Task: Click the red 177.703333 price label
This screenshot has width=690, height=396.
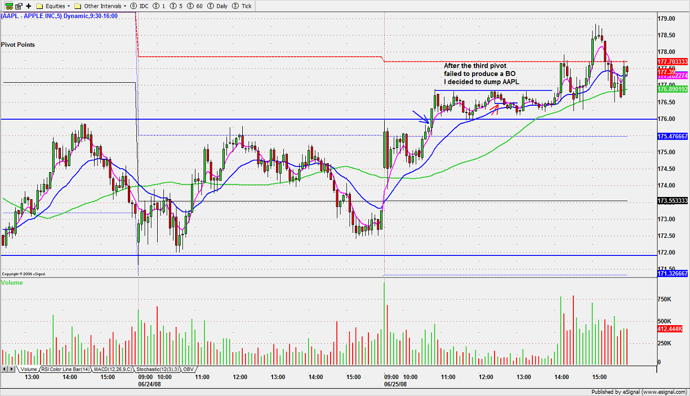Action: [673, 61]
